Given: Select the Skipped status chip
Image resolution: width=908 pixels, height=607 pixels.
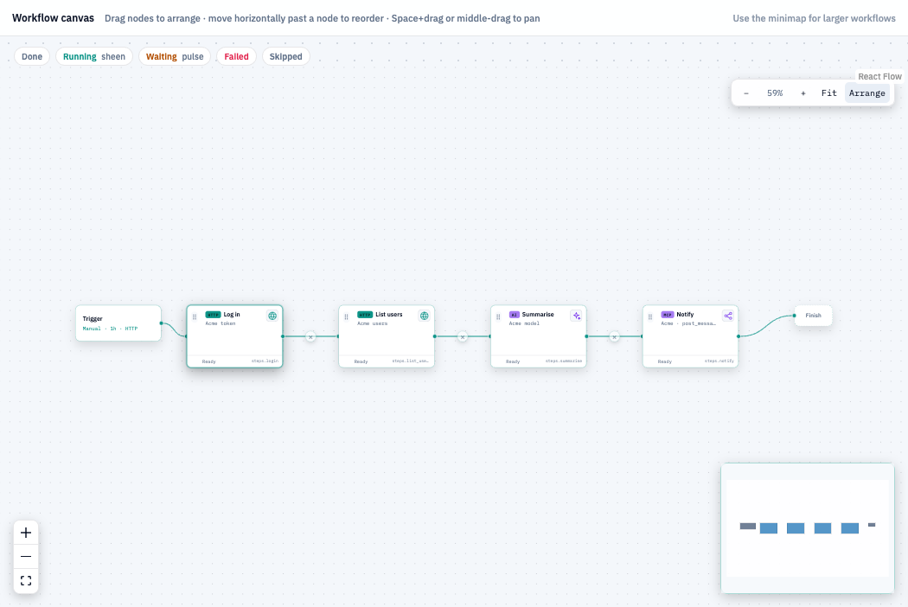Looking at the screenshot, I should click(x=286, y=57).
